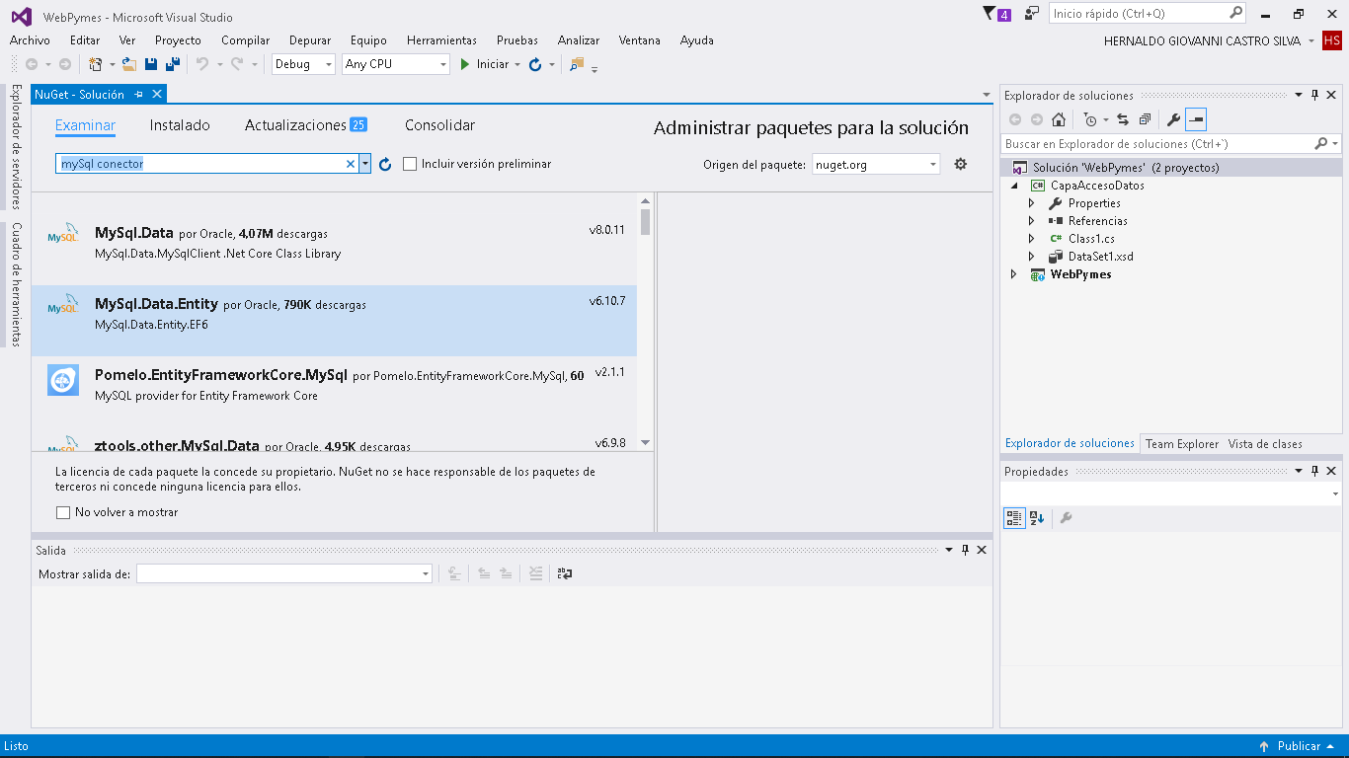1349x758 pixels.
Task: Open the Any CPU platform dropdown
Action: click(x=442, y=64)
